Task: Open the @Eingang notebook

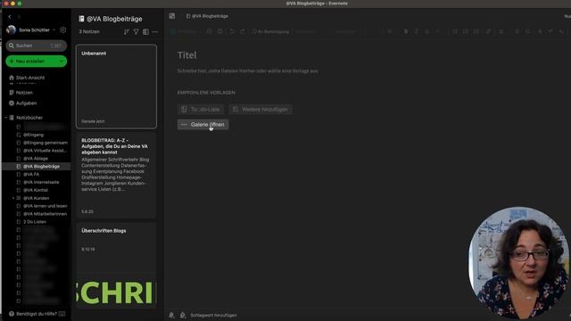Action: pos(33,135)
